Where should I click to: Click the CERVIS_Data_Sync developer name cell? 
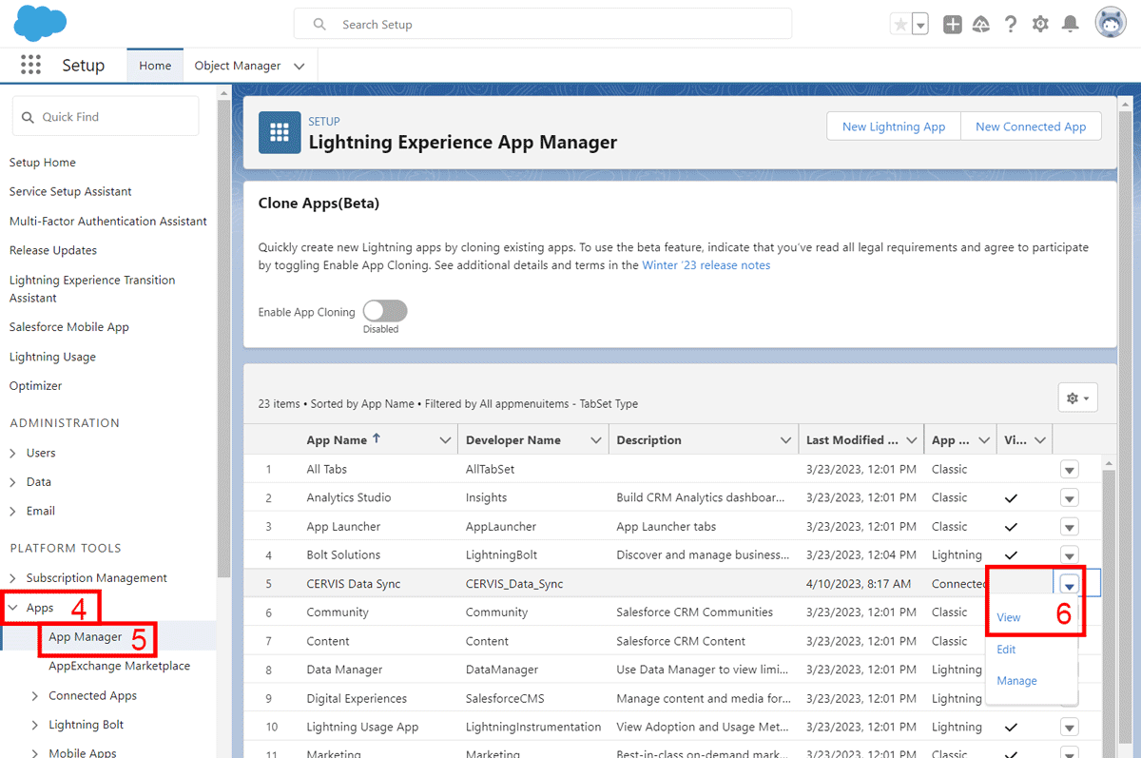click(514, 584)
